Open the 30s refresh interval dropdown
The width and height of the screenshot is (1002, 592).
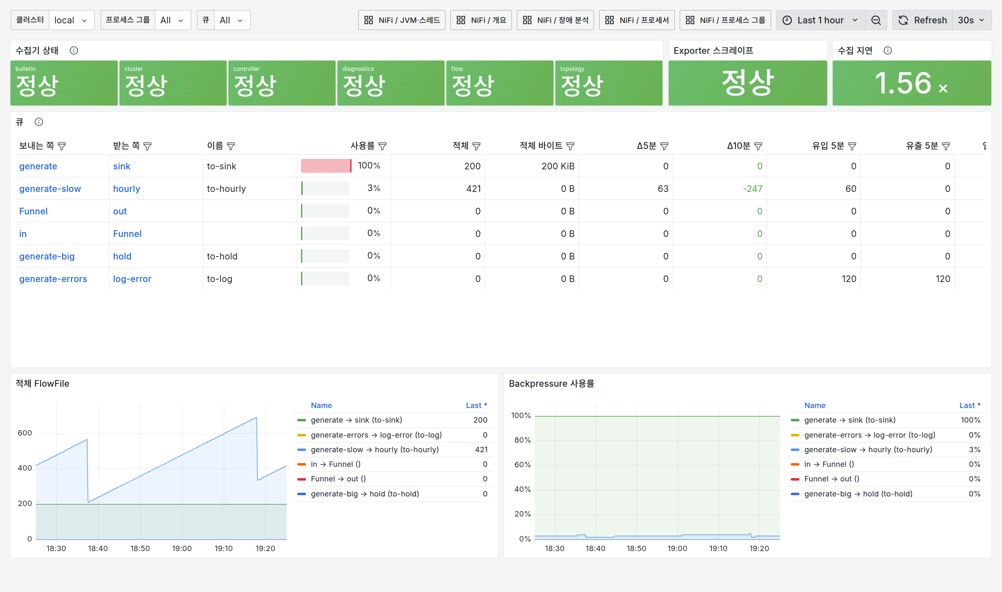pos(972,20)
